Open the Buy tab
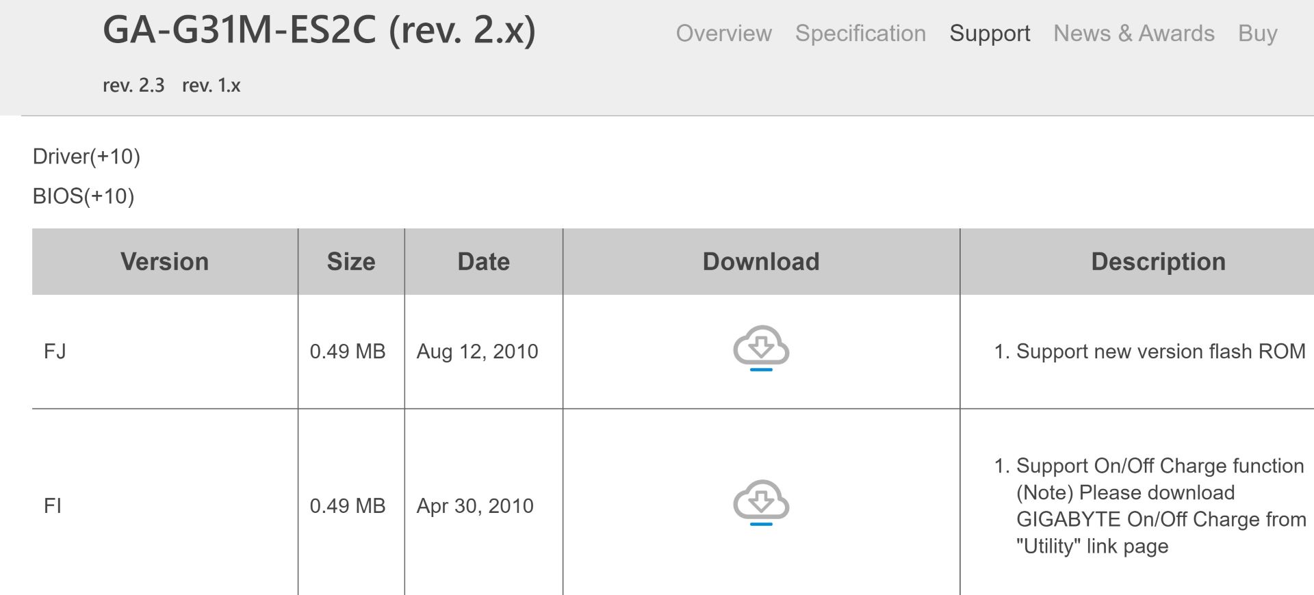1314x595 pixels. tap(1258, 34)
